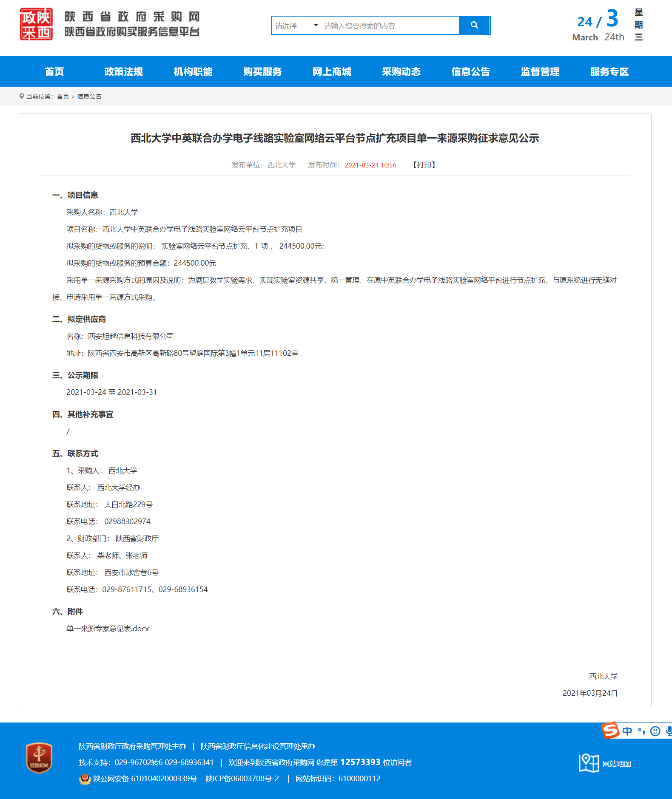Image resolution: width=672 pixels, height=799 pixels.
Task: Open the 政策法规 navigation menu
Action: (124, 72)
